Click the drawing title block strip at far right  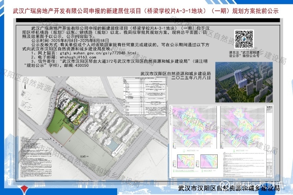click(269, 142)
